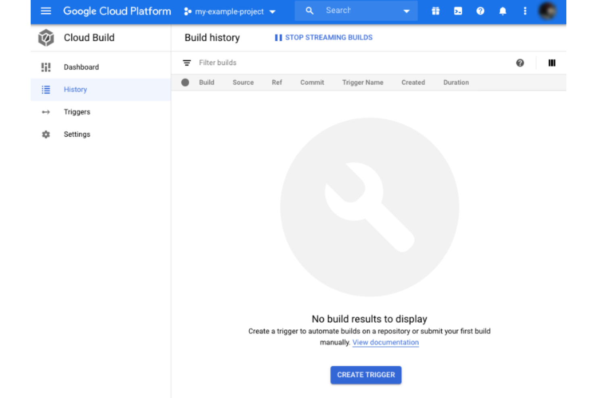Open the Triggers page
This screenshot has height=398, width=597.
(x=100, y=112)
